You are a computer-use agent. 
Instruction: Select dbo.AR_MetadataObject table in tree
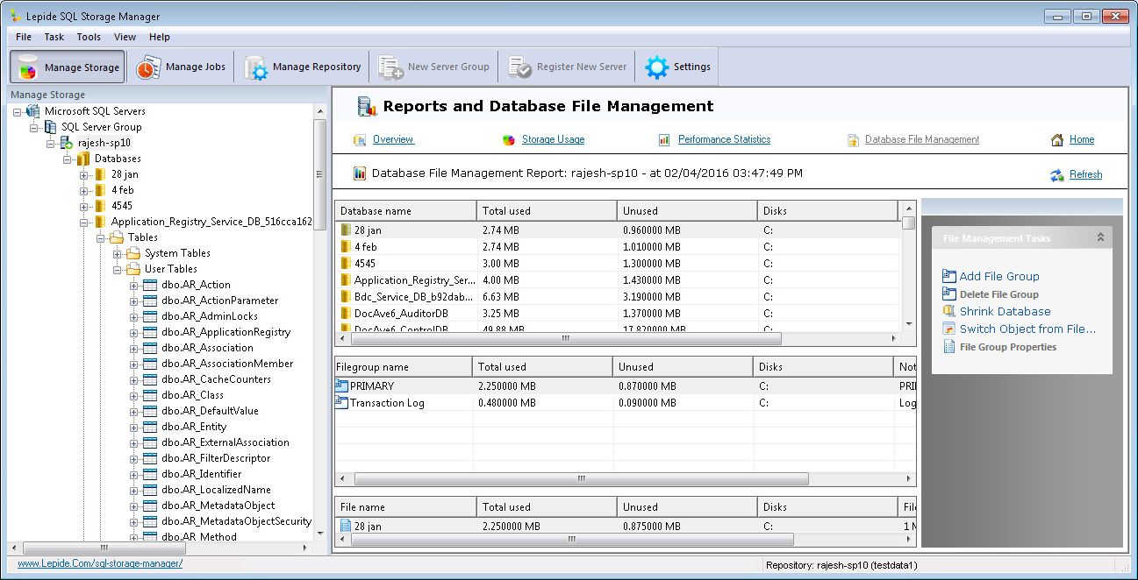coord(218,506)
